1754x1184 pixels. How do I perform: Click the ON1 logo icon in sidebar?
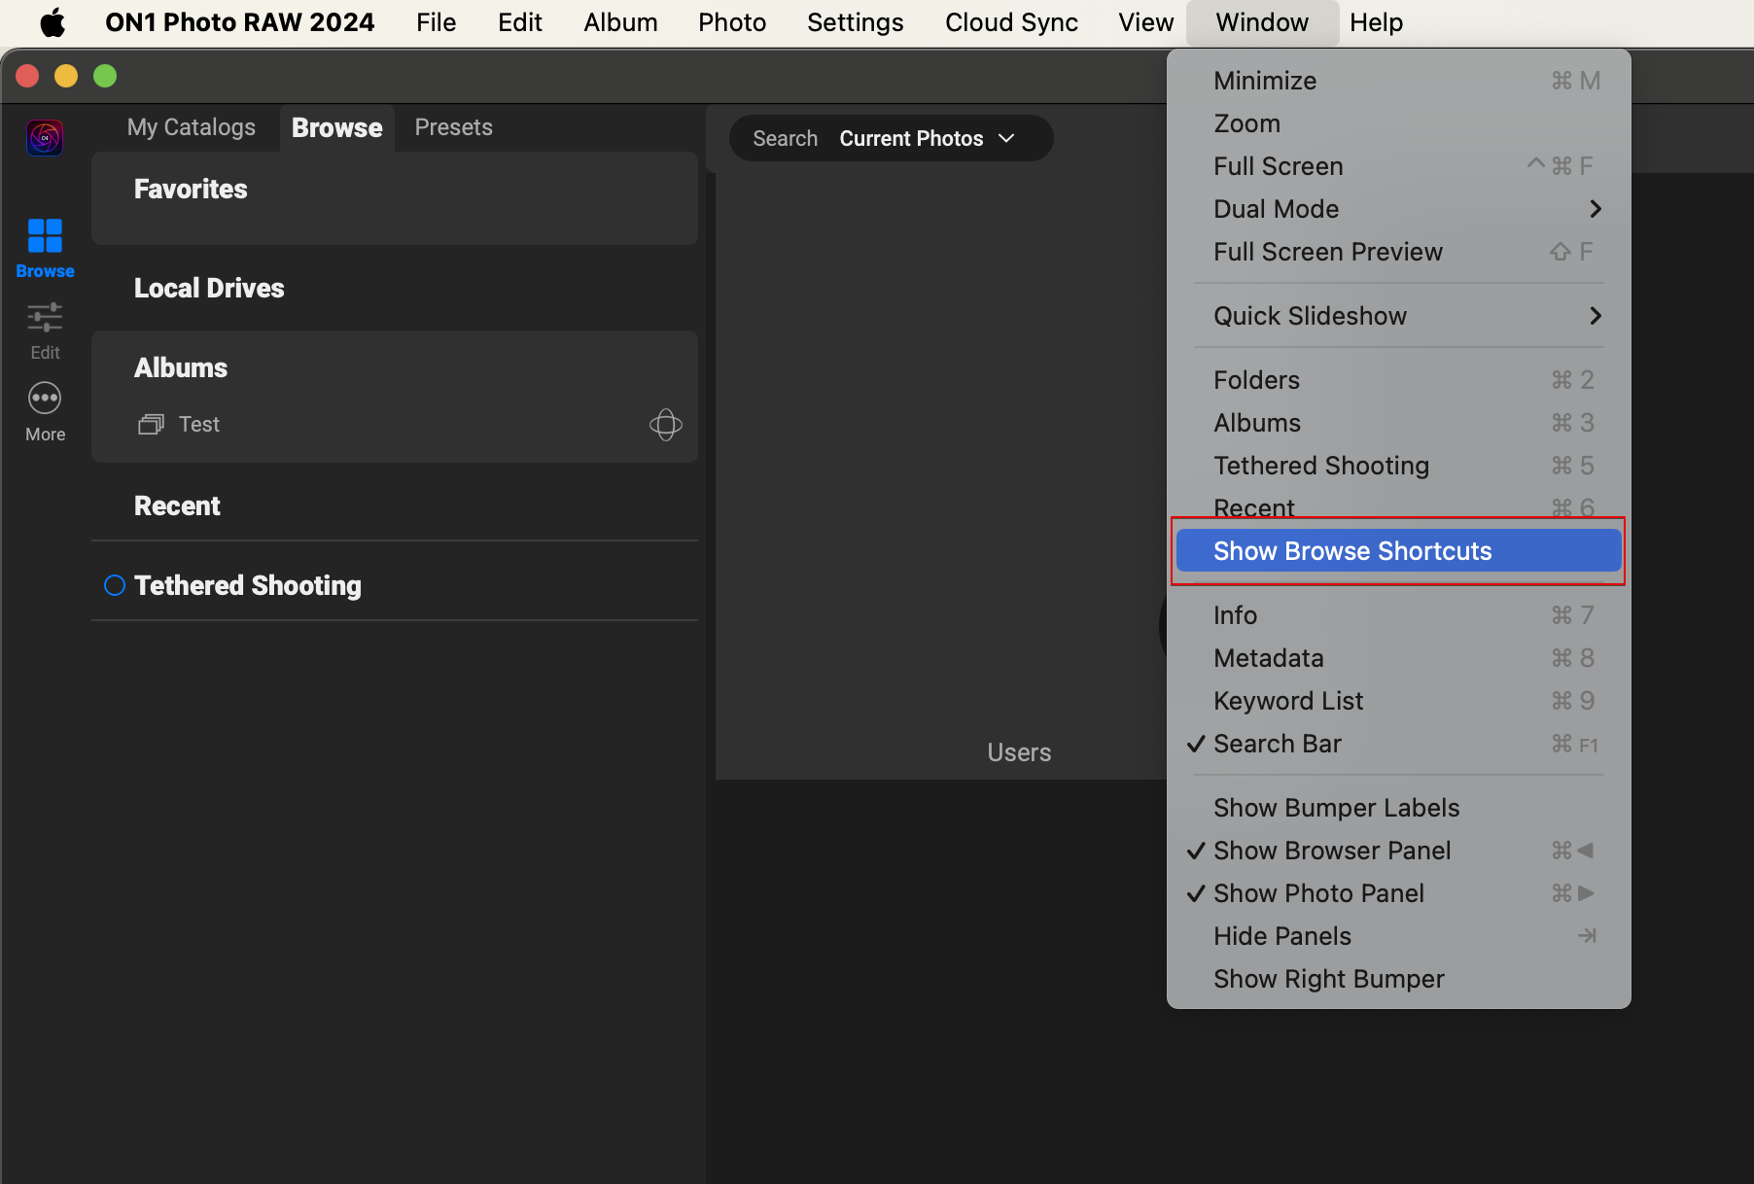point(45,138)
